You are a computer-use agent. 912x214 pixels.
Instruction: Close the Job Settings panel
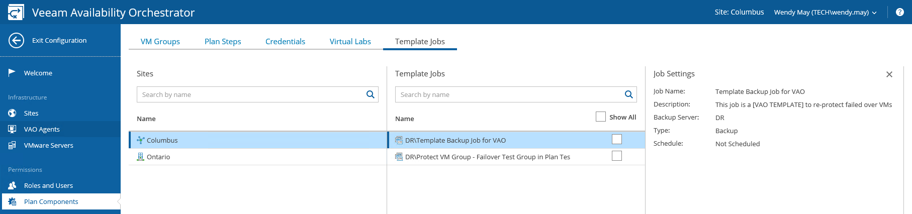pos(889,74)
